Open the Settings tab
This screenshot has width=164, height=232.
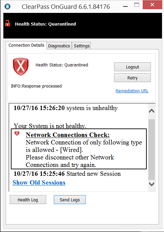82,46
